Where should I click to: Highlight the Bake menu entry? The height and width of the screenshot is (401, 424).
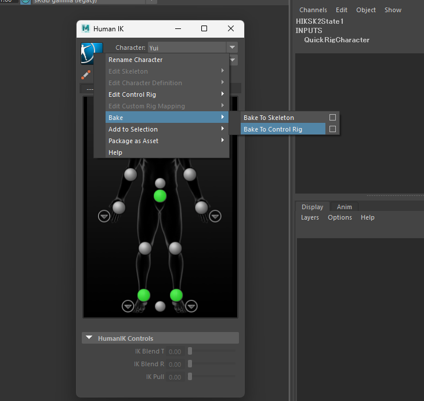167,118
